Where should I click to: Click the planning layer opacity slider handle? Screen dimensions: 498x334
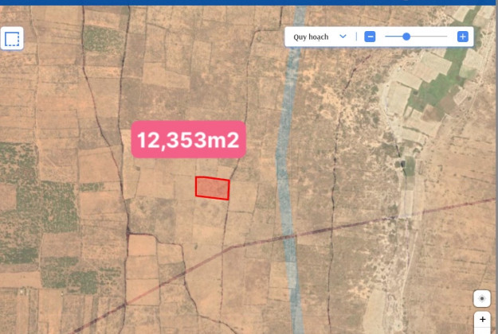click(x=406, y=37)
